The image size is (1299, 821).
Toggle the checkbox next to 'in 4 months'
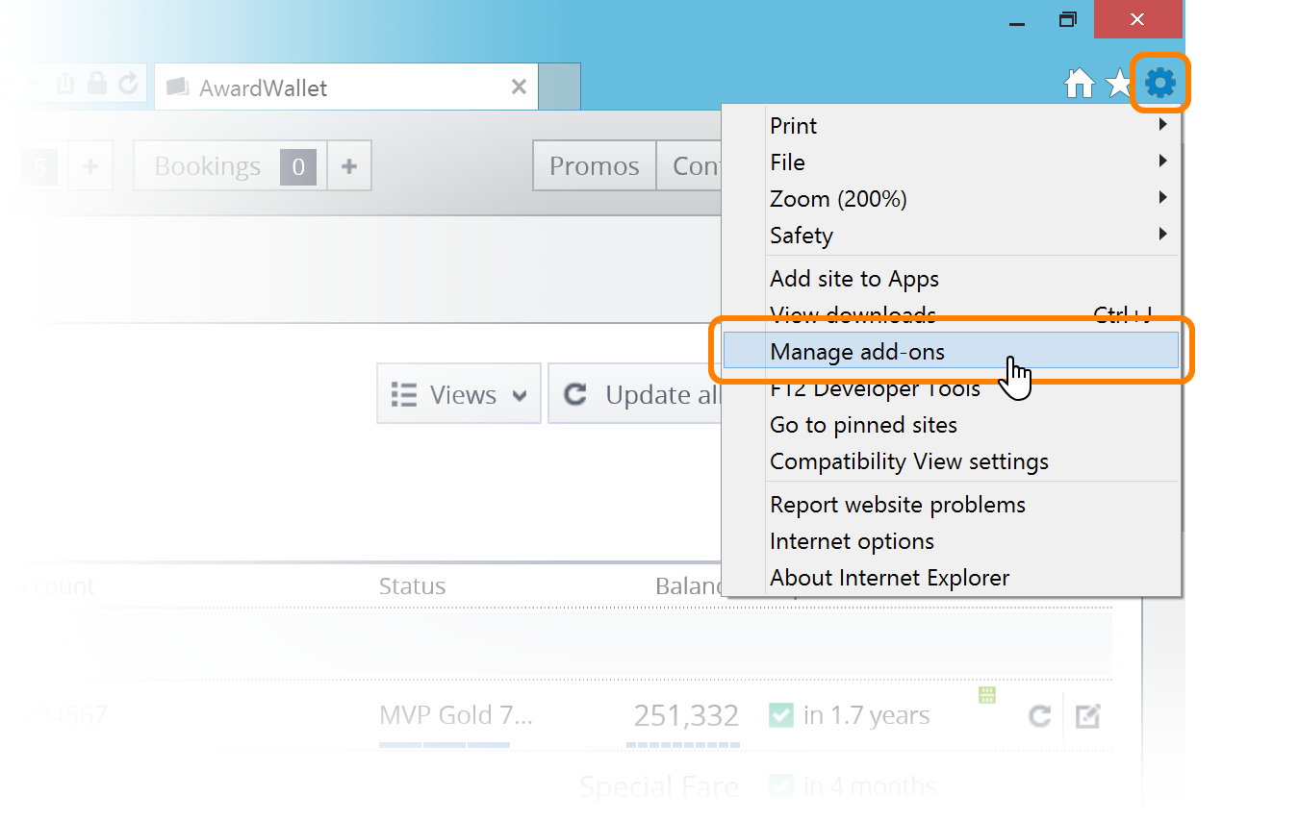[780, 786]
